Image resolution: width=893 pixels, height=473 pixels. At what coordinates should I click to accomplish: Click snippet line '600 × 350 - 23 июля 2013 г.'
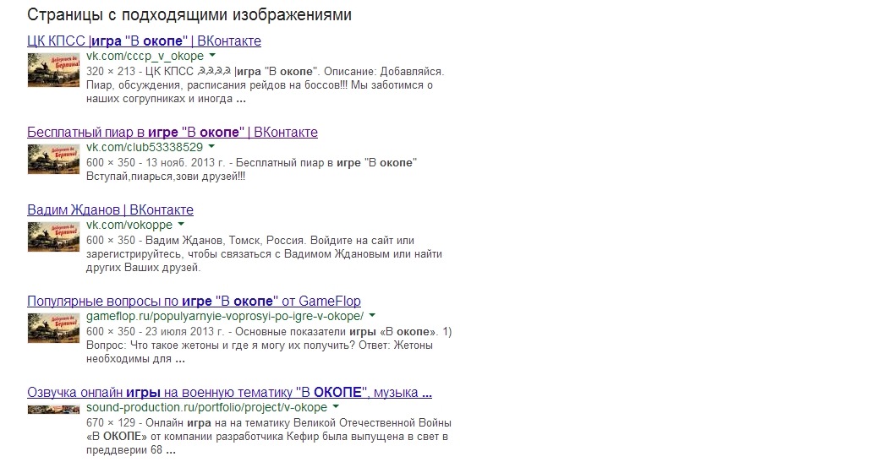click(x=269, y=331)
